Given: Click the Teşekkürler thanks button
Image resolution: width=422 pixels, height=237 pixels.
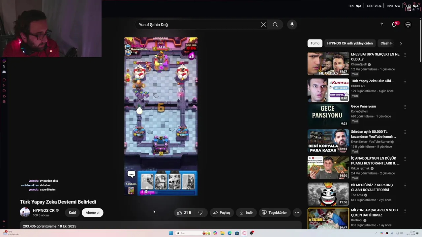Looking at the screenshot, I should 274,213.
